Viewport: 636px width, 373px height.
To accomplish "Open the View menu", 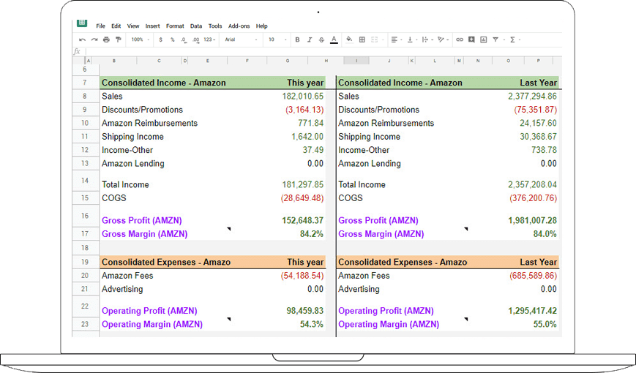I will coord(133,26).
